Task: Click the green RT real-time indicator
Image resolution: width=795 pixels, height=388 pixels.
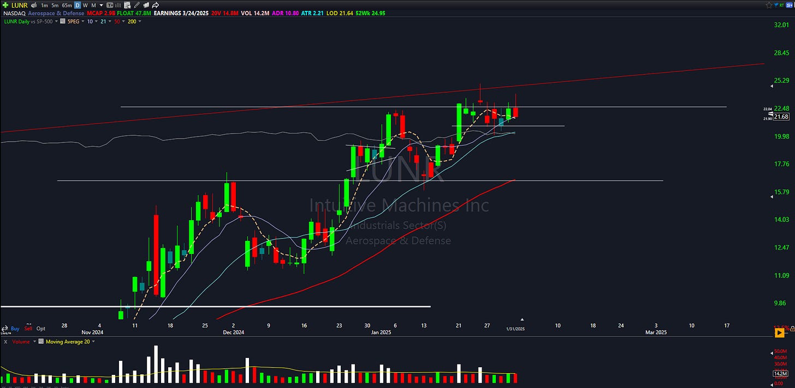Action: (x=782, y=5)
